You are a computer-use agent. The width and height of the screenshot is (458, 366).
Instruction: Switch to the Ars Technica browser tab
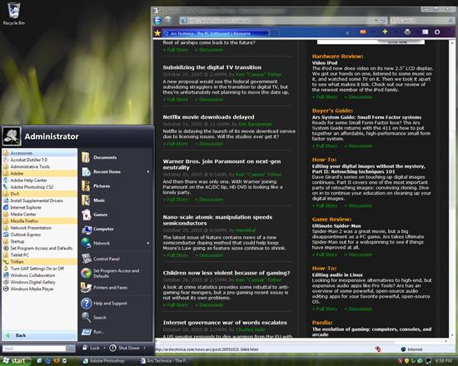coord(216,33)
